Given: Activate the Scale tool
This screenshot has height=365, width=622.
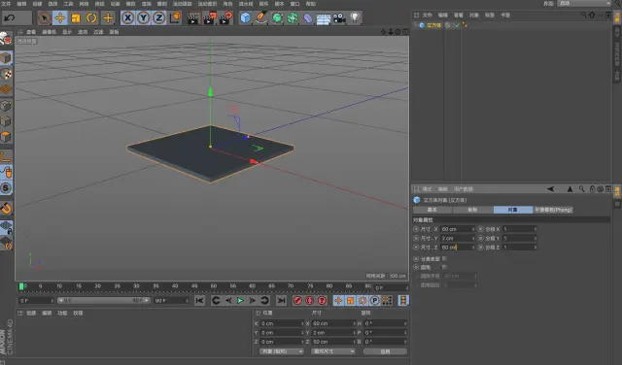Looking at the screenshot, I should pyautogui.click(x=76, y=18).
